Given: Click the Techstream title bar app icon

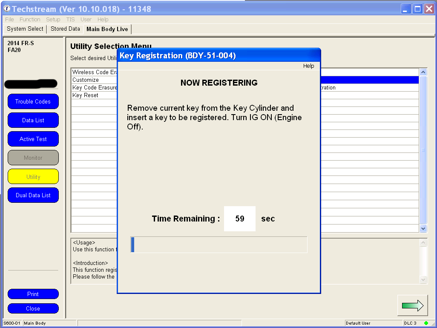Looking at the screenshot, I should [x=7, y=9].
